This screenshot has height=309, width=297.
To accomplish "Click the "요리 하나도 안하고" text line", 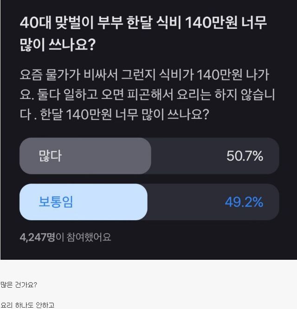I will click(x=27, y=304).
